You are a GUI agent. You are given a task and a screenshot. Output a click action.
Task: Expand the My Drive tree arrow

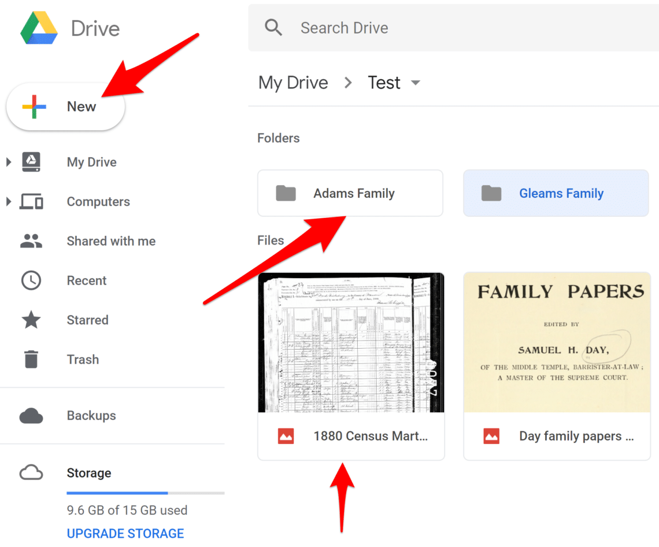click(x=8, y=162)
